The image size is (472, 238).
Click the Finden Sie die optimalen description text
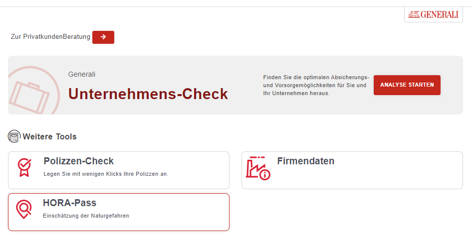pyautogui.click(x=316, y=85)
